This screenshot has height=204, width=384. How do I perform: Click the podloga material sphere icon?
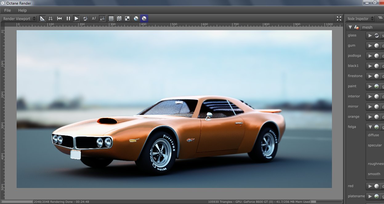[x=376, y=56]
